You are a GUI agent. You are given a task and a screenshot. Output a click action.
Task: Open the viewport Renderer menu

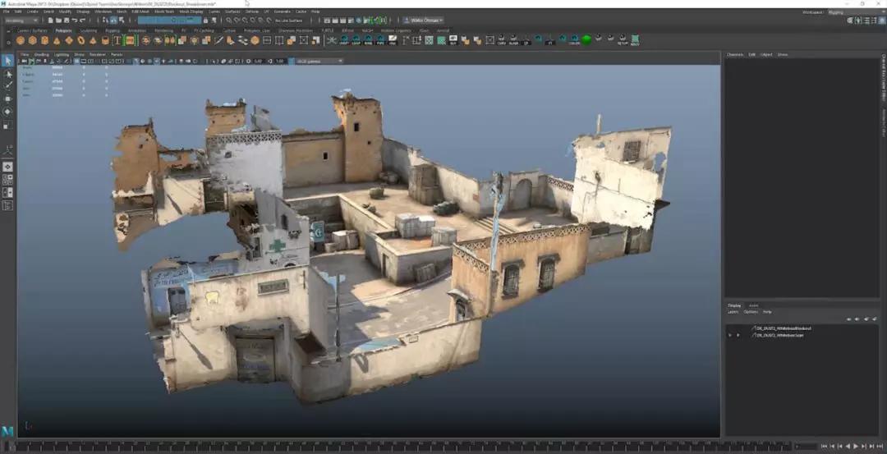[x=99, y=54]
